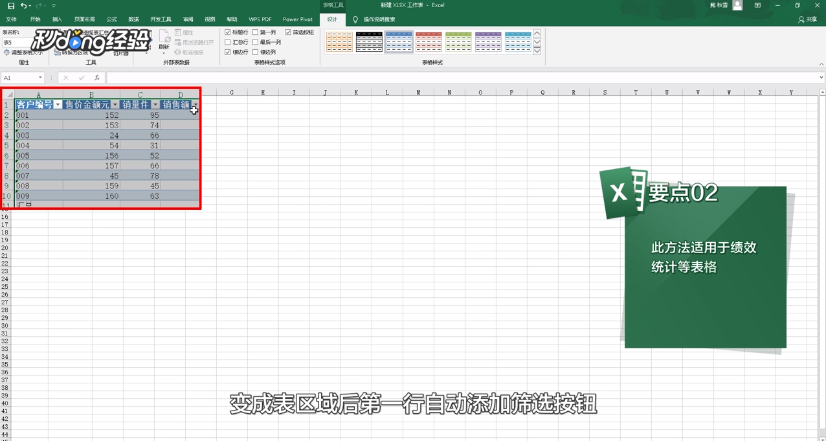
Task: Expand the formula bar with arrow
Action: (821, 78)
